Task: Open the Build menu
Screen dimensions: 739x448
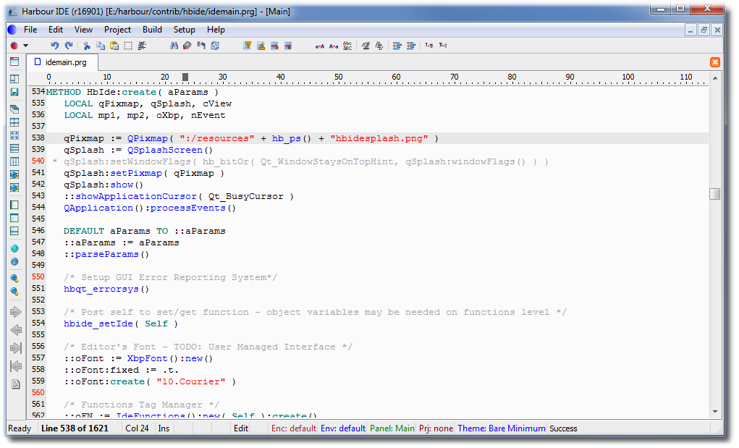Action: (x=152, y=30)
